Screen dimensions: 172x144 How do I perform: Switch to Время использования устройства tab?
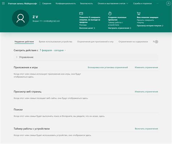(56, 42)
